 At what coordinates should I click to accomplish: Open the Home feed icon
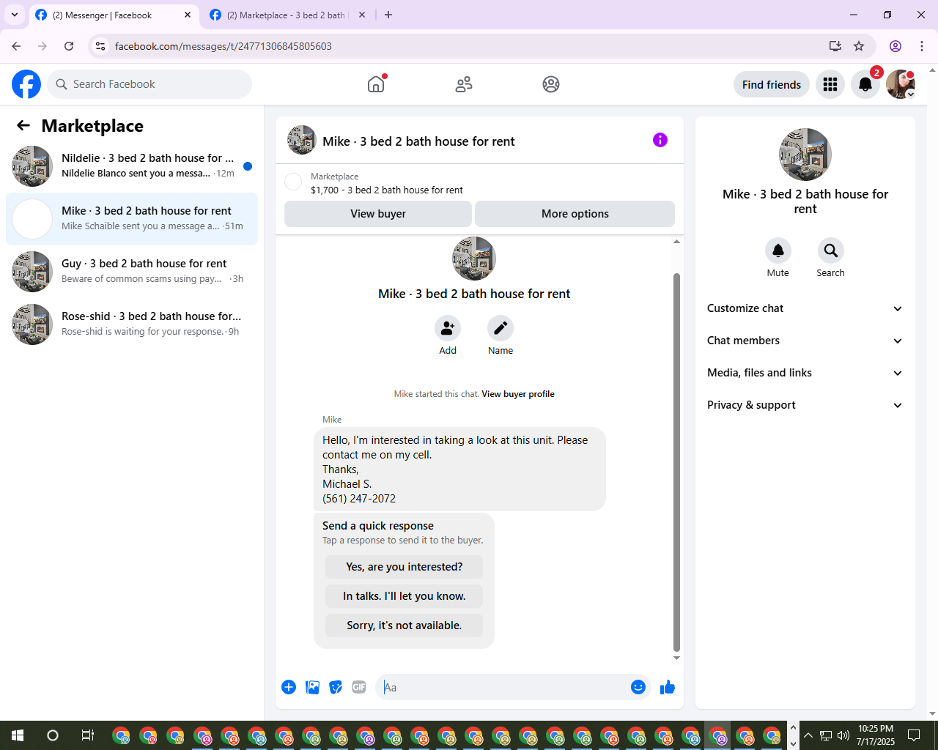[x=376, y=84]
